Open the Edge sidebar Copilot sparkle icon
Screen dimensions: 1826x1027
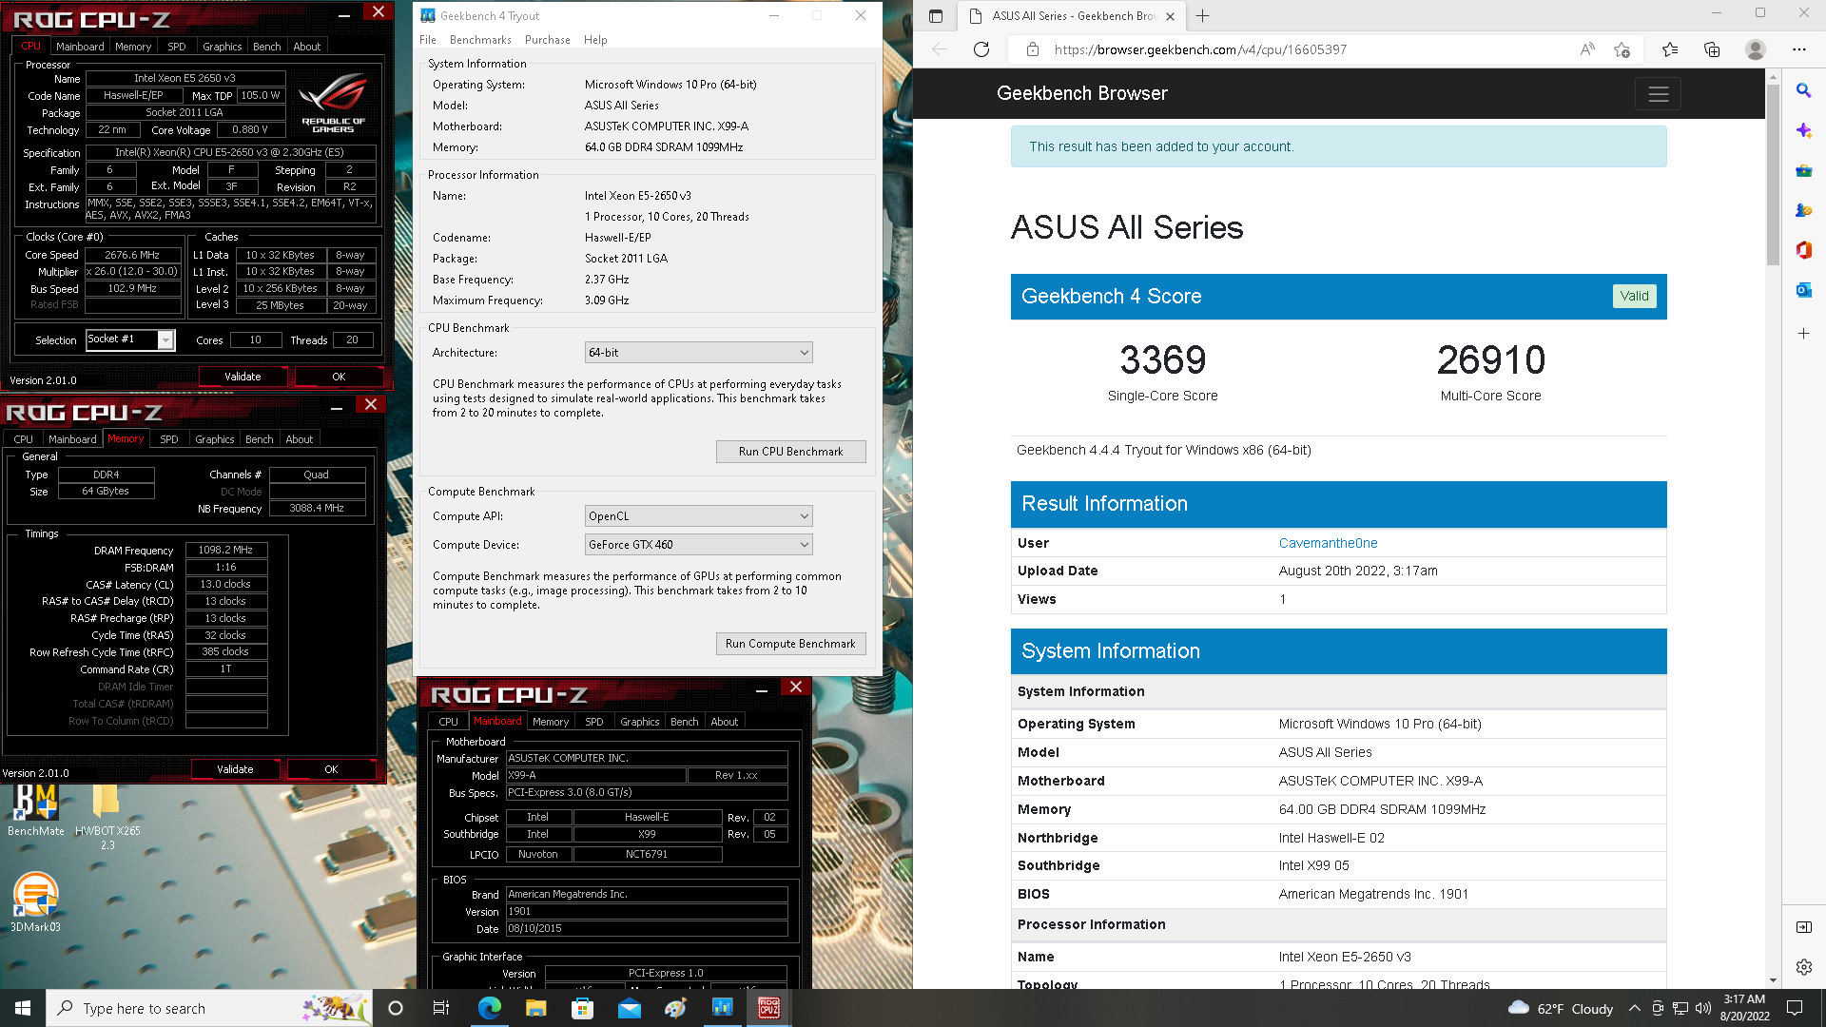tap(1803, 130)
